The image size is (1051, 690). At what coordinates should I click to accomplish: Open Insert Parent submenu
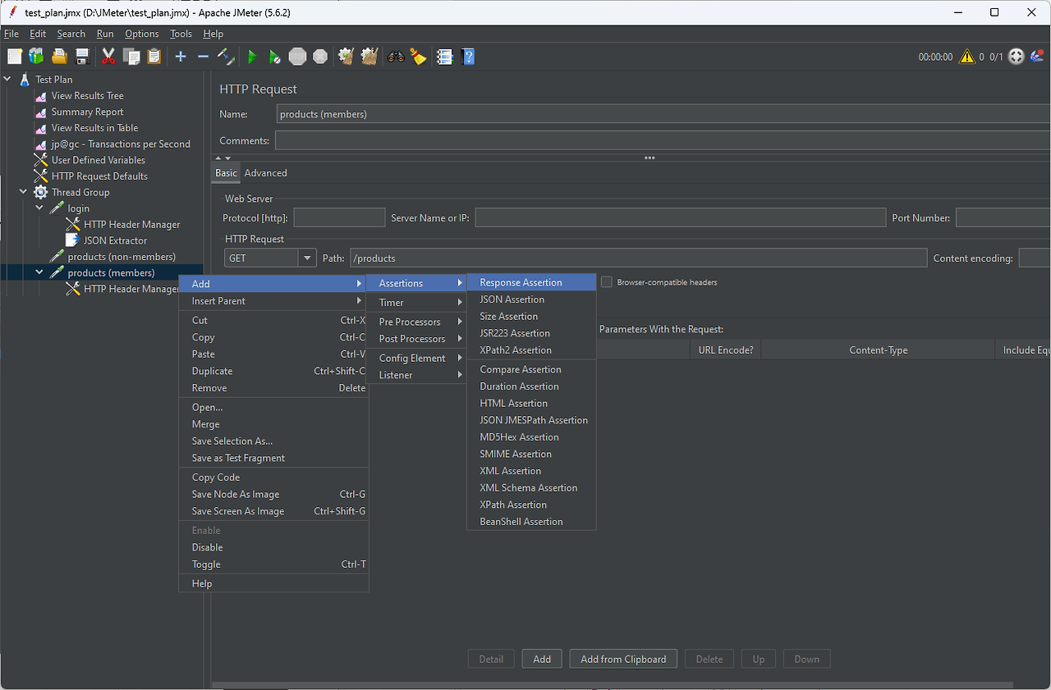[x=273, y=301]
